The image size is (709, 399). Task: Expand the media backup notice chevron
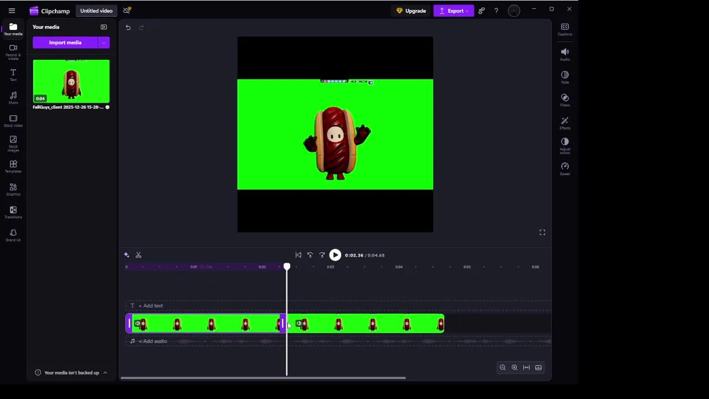pyautogui.click(x=105, y=373)
